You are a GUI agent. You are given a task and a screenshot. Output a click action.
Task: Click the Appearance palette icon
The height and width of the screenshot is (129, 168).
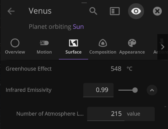click(x=132, y=43)
